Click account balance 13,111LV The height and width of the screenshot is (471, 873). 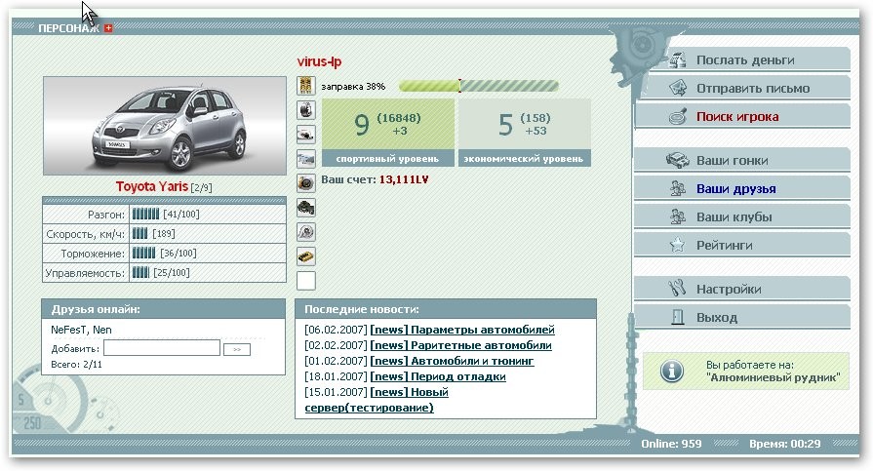click(404, 179)
